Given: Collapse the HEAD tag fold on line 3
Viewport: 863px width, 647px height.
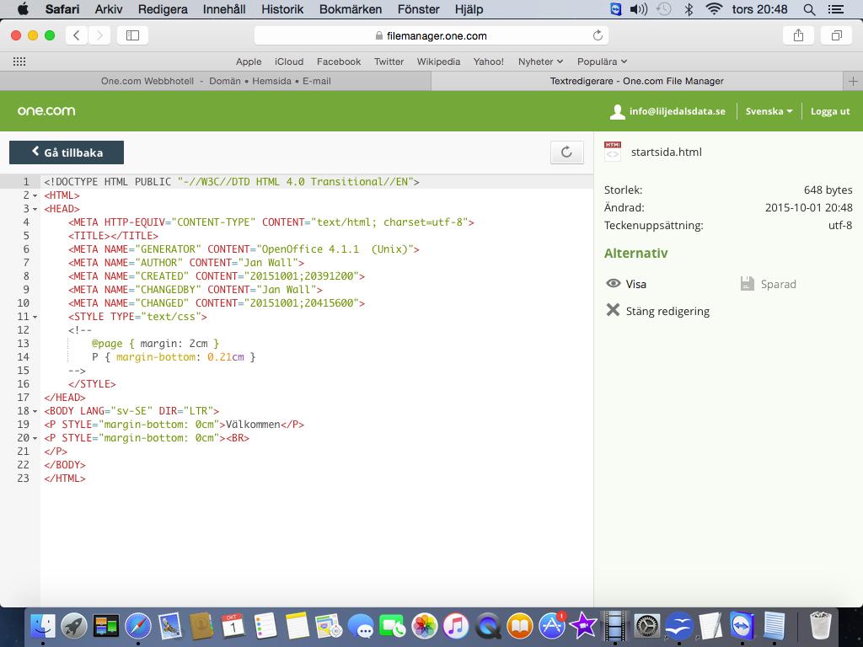Looking at the screenshot, I should click(x=35, y=209).
